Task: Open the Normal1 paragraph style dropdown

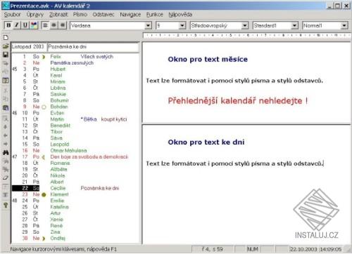Action: (x=344, y=25)
